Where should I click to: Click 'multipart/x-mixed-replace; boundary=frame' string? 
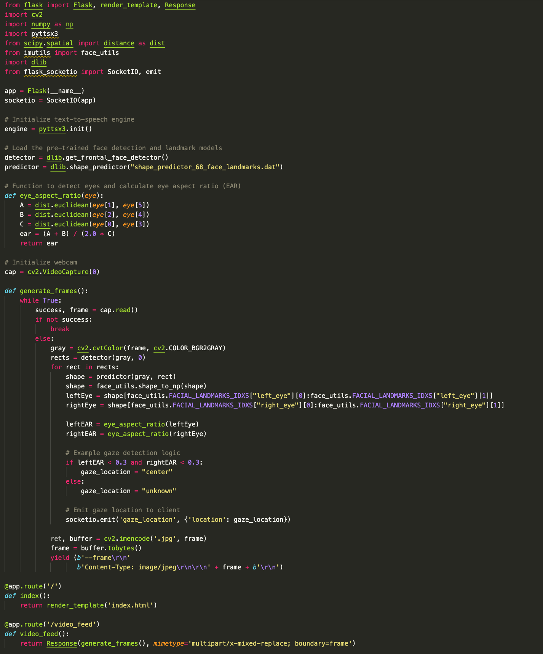[270, 644]
